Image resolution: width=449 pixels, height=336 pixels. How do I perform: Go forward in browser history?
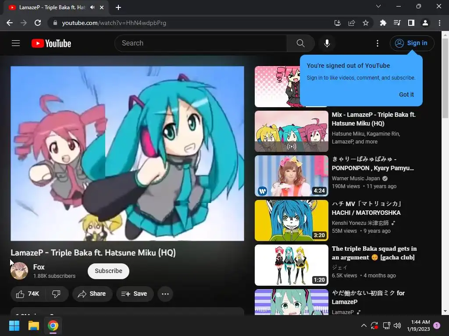pos(24,23)
